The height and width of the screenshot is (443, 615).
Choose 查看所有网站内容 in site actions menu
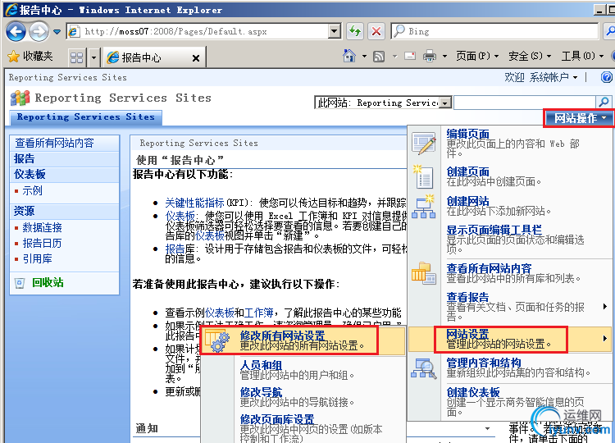(x=510, y=273)
